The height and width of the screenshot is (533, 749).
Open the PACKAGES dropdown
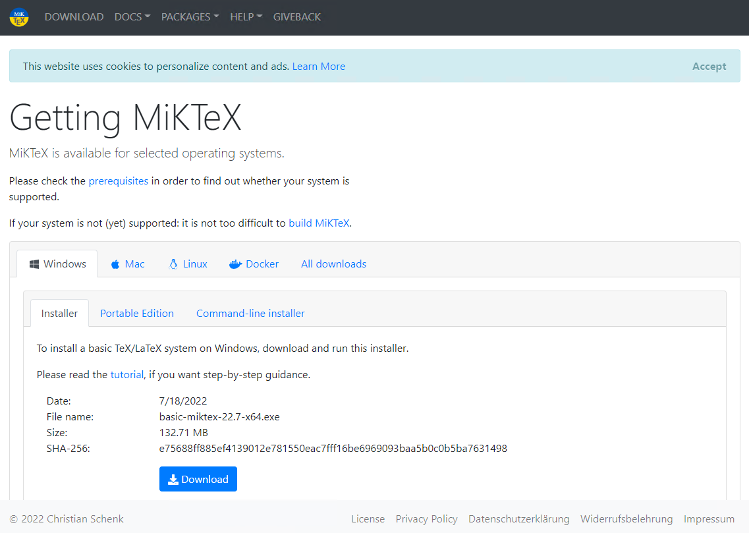tap(190, 16)
